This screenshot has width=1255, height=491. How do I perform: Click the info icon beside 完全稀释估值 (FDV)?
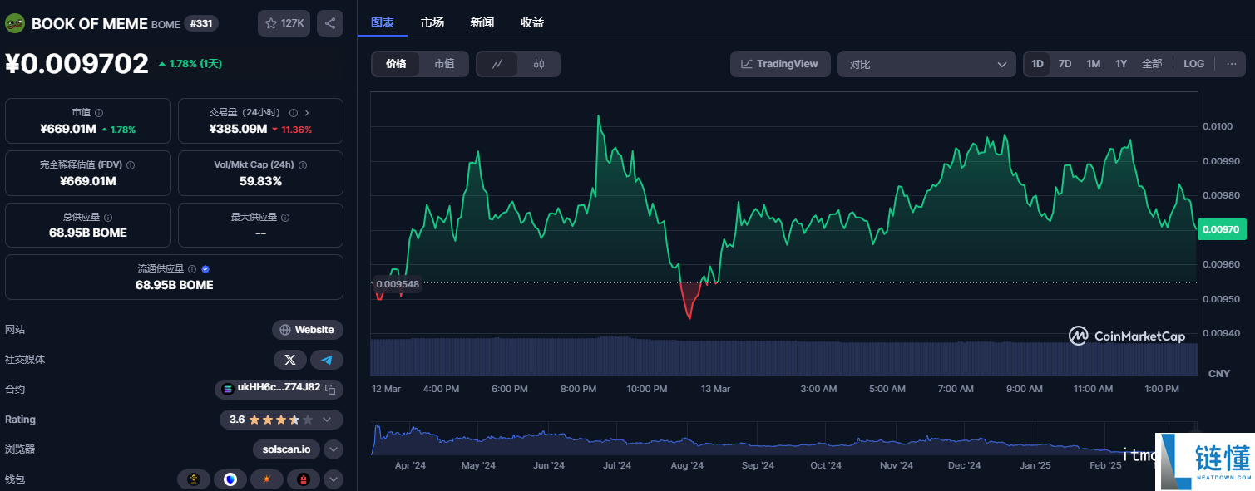pyautogui.click(x=131, y=165)
